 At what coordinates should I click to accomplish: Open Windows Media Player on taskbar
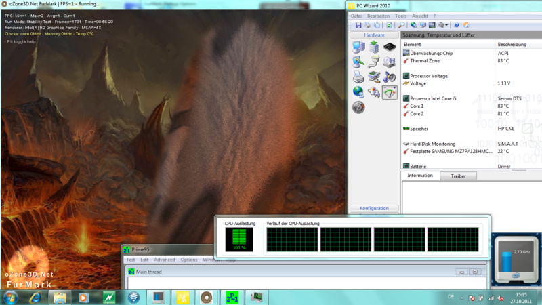tap(83, 298)
